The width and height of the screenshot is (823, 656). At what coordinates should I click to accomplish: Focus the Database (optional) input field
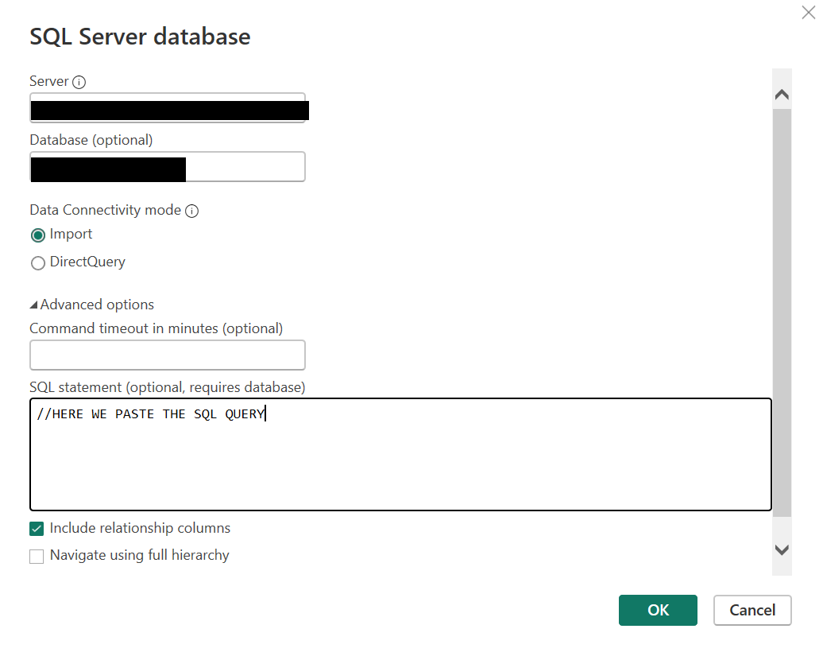(x=168, y=166)
